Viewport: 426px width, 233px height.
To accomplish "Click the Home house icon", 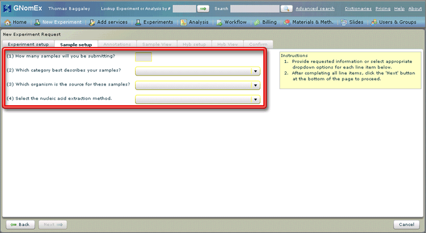I will [8, 22].
